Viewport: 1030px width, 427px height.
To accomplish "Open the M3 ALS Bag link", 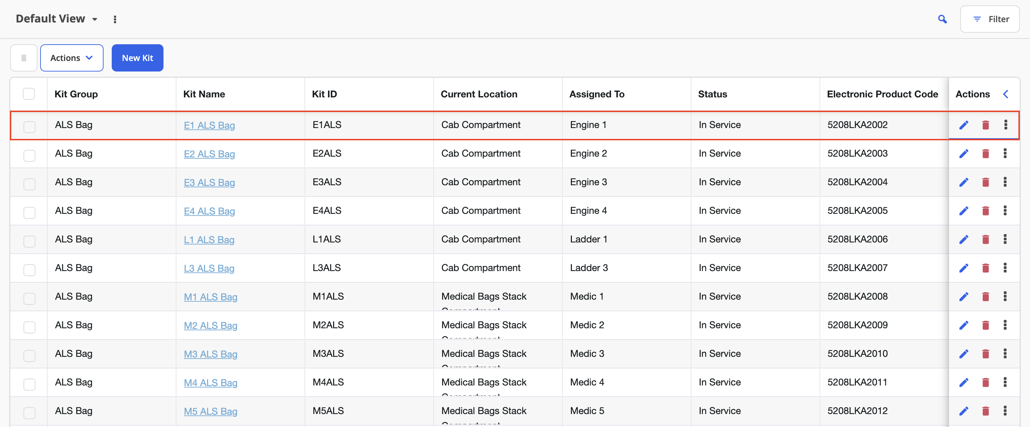I will pyautogui.click(x=210, y=354).
